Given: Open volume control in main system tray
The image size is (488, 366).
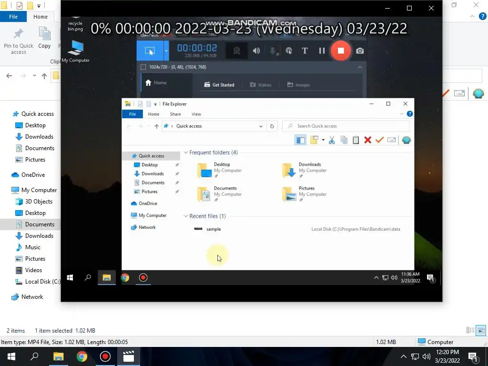Looking at the screenshot, I should (427, 356).
